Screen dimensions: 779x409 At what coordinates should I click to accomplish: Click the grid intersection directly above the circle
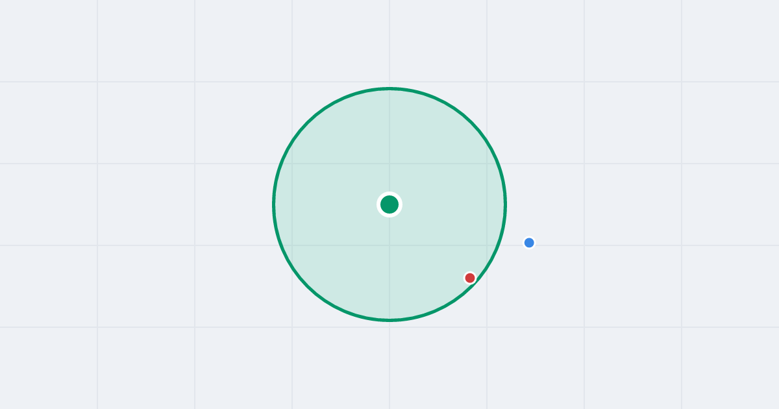click(x=389, y=82)
